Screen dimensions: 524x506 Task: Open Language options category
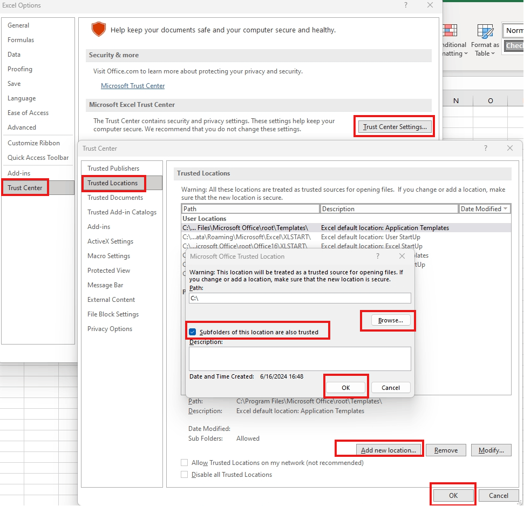[22, 98]
